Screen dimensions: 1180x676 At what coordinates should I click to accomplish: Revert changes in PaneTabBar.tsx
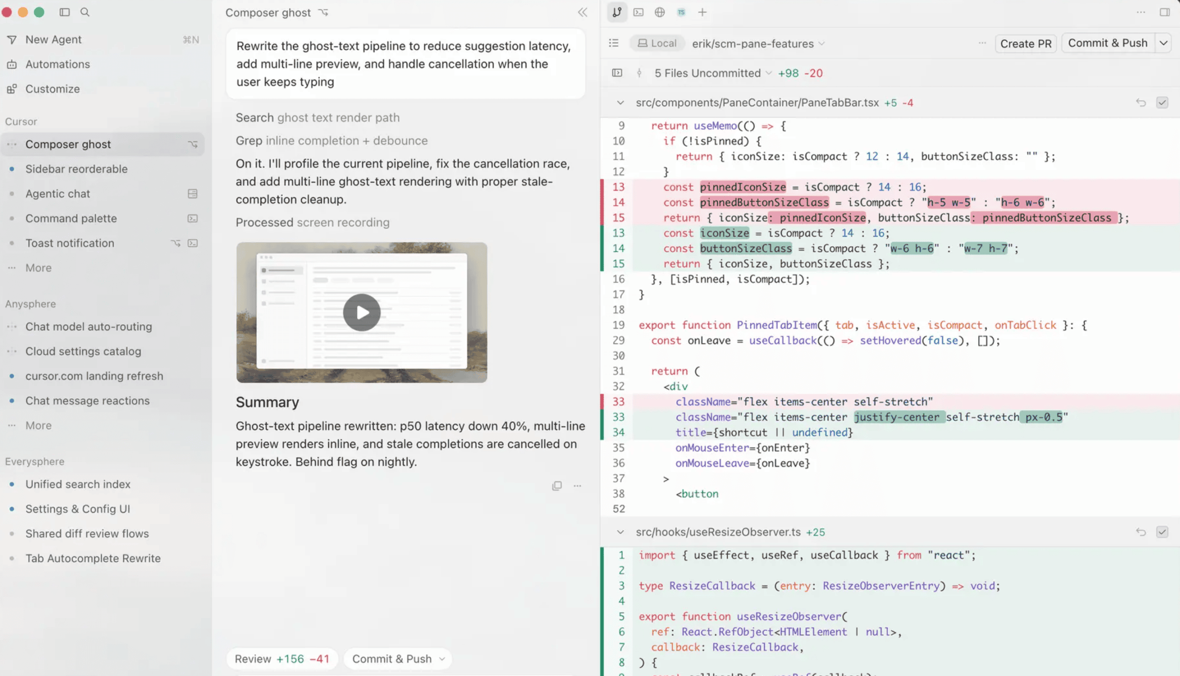pos(1141,103)
